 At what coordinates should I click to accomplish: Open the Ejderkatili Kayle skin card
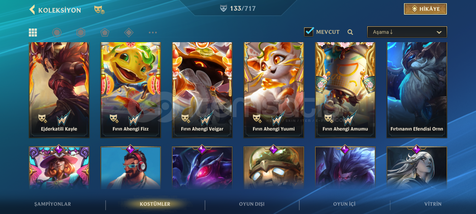pos(59,90)
